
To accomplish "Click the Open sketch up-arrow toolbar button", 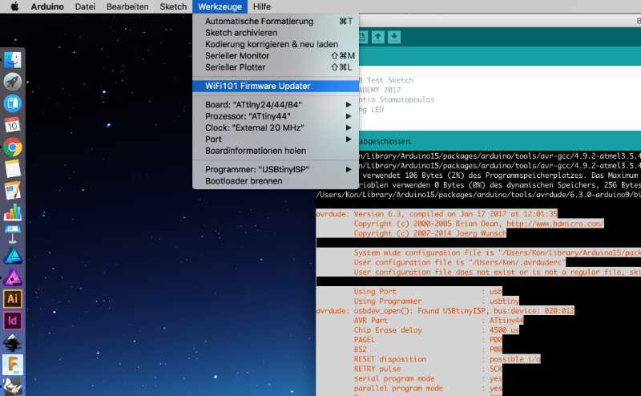I will pos(377,37).
